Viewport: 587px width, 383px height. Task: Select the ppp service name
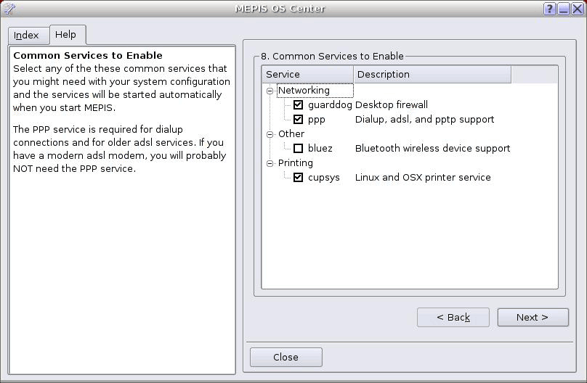click(x=316, y=120)
